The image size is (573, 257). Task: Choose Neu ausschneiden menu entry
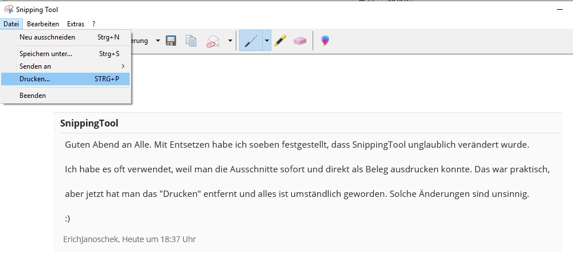point(65,37)
